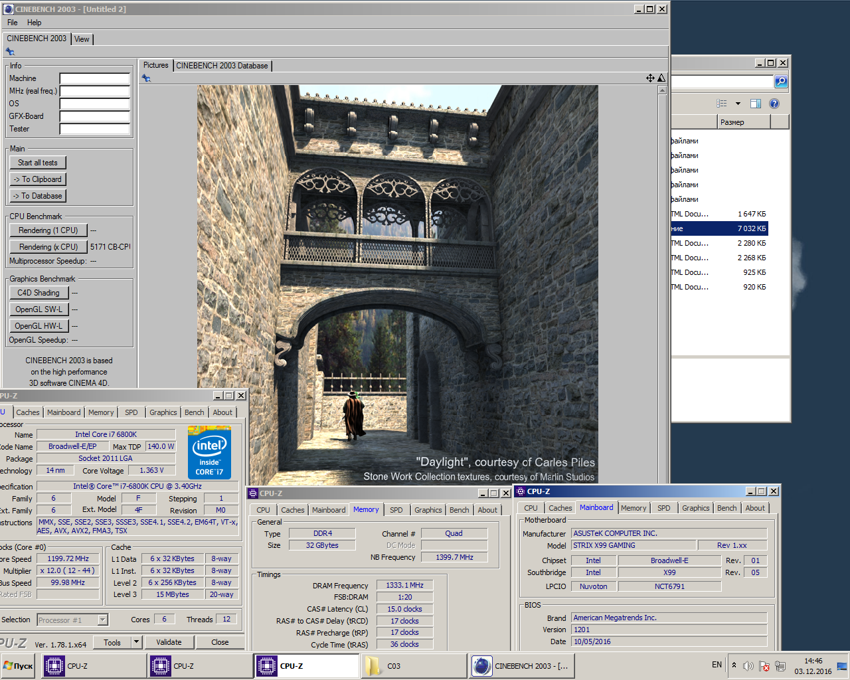This screenshot has width=850, height=680.
Task: Click Validate button in CPU-Z
Action: click(x=169, y=642)
